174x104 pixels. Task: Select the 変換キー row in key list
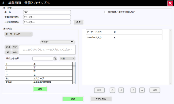(x=39, y=82)
